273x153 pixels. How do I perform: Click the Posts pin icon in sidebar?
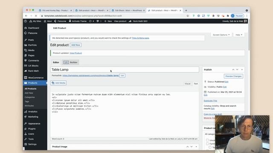(x=26, y=40)
